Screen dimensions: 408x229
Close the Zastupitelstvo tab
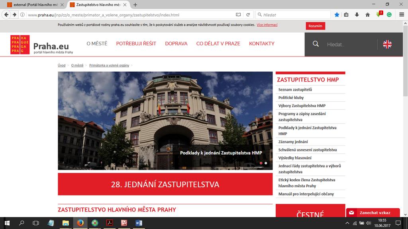pos(125,5)
